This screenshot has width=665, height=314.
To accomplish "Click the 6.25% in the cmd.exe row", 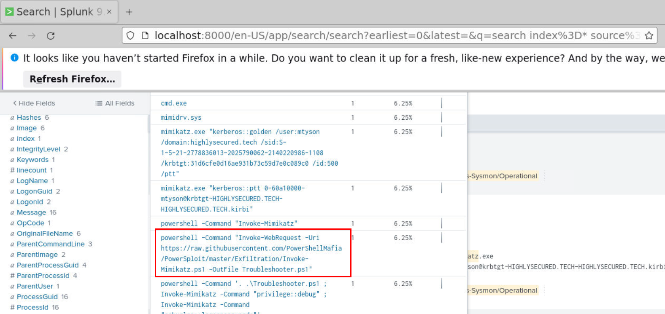I will coord(403,103).
